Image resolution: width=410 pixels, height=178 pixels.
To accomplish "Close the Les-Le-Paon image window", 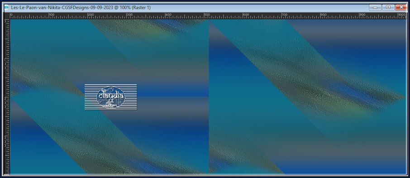I will point(401,7).
